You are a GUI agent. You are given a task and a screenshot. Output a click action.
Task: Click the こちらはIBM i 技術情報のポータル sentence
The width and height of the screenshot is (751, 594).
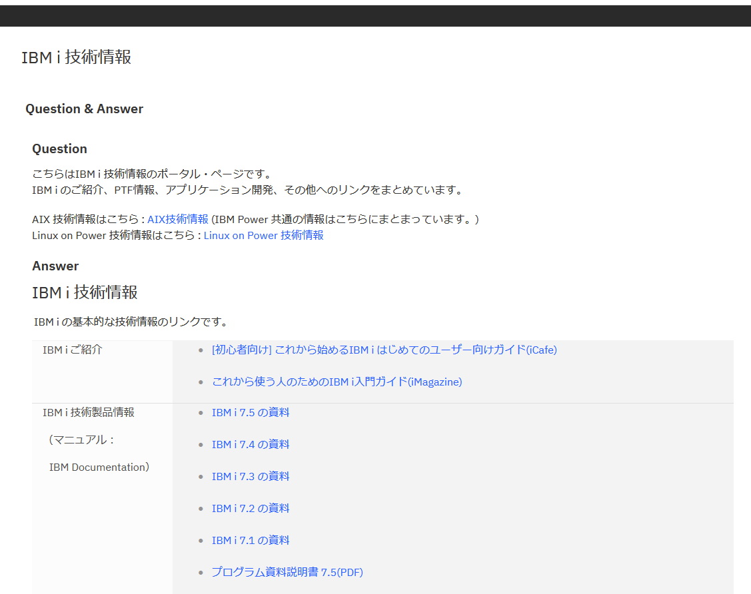(x=153, y=174)
